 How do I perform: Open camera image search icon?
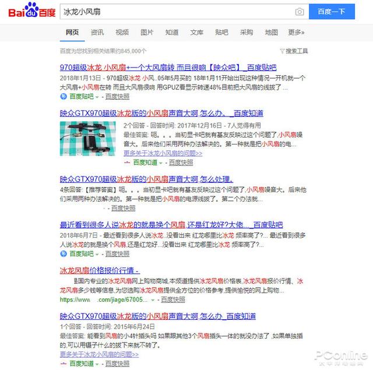pos(300,12)
